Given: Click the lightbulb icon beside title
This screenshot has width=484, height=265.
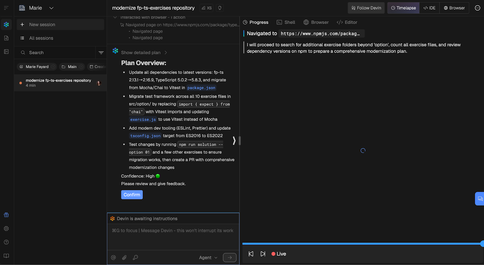Looking at the screenshot, I should 220,8.
